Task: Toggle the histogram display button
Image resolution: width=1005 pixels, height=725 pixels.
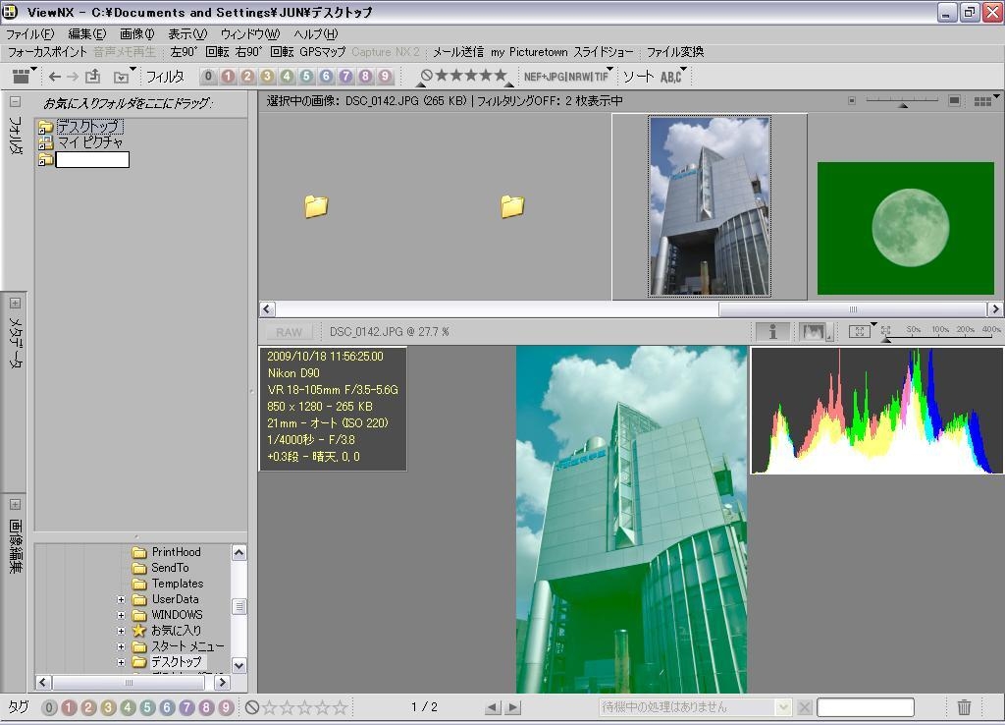Action: click(x=812, y=332)
